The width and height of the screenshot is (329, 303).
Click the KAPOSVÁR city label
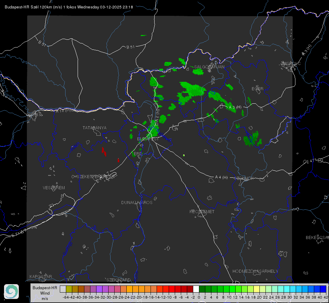point(41,276)
